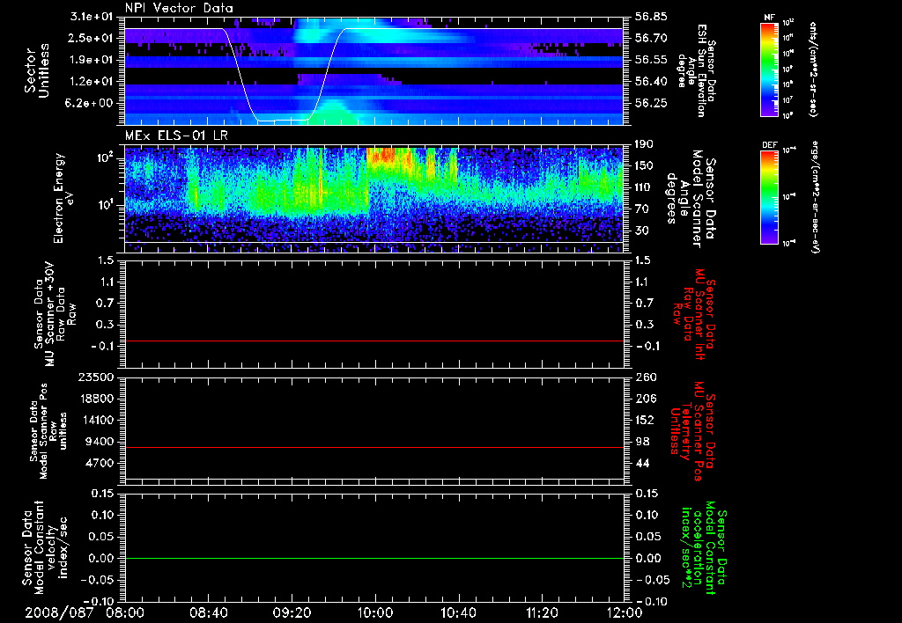Click the gray line in MU Scanner +30V plot
Image resolution: width=902 pixels, height=623 pixels.
coord(374,341)
